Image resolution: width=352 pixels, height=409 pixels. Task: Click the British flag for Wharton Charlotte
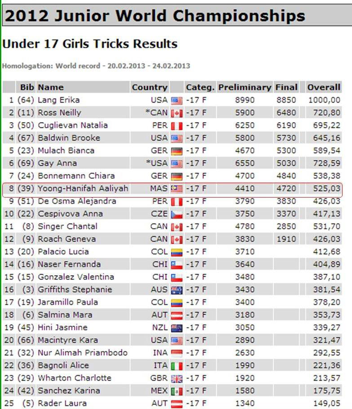tap(177, 378)
